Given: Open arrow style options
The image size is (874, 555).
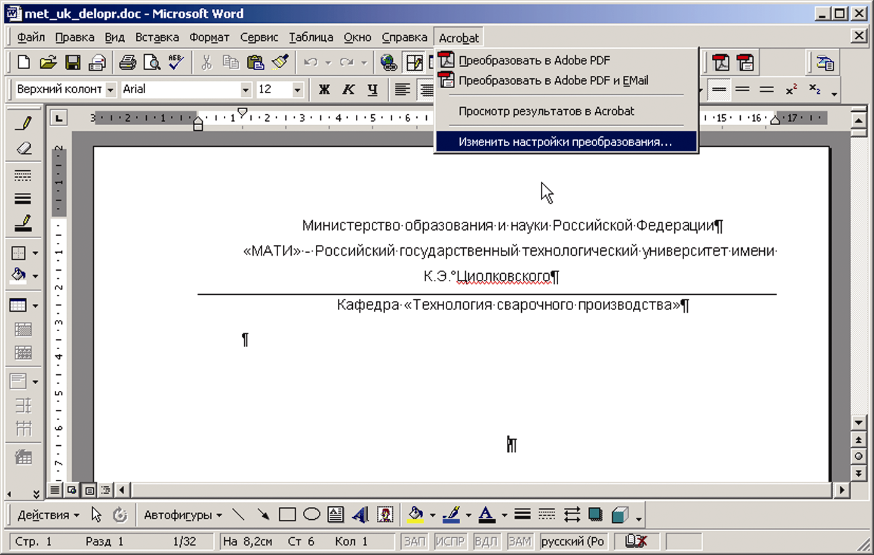Looking at the screenshot, I should (x=571, y=514).
